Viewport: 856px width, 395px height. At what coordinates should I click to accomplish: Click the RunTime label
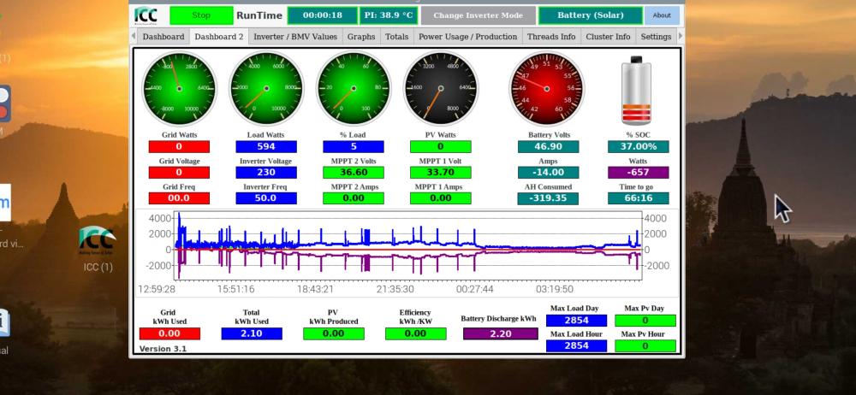click(259, 15)
